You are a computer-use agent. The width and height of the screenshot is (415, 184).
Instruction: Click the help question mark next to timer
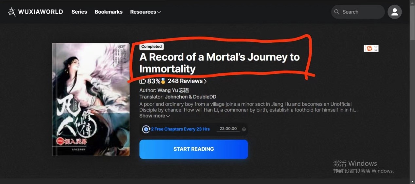[x=244, y=129]
